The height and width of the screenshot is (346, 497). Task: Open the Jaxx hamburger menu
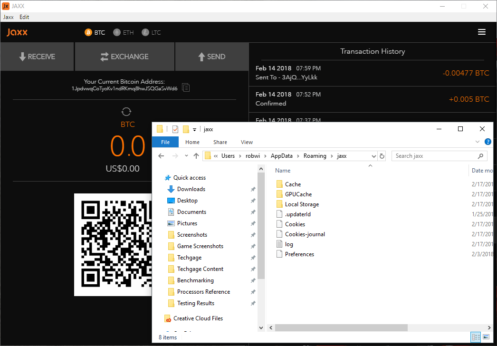[x=482, y=32]
